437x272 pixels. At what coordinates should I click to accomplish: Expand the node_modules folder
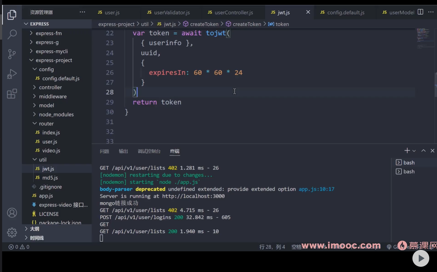[x=57, y=115]
